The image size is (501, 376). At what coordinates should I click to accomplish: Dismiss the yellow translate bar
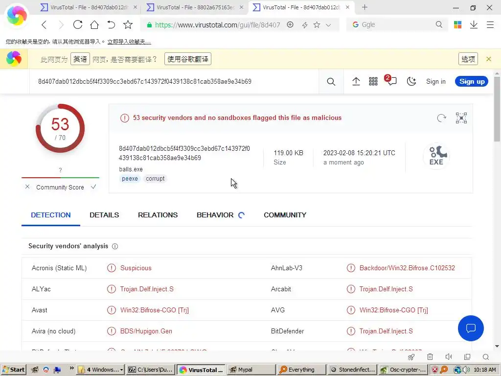[489, 59]
